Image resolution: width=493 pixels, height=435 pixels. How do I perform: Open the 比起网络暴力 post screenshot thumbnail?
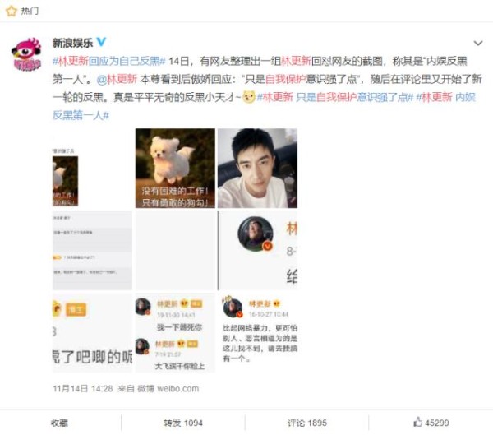[x=257, y=333]
